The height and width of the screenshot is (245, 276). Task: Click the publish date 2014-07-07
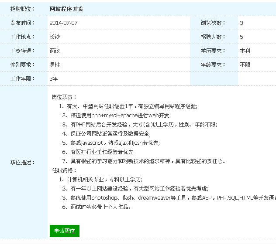[x=63, y=23]
